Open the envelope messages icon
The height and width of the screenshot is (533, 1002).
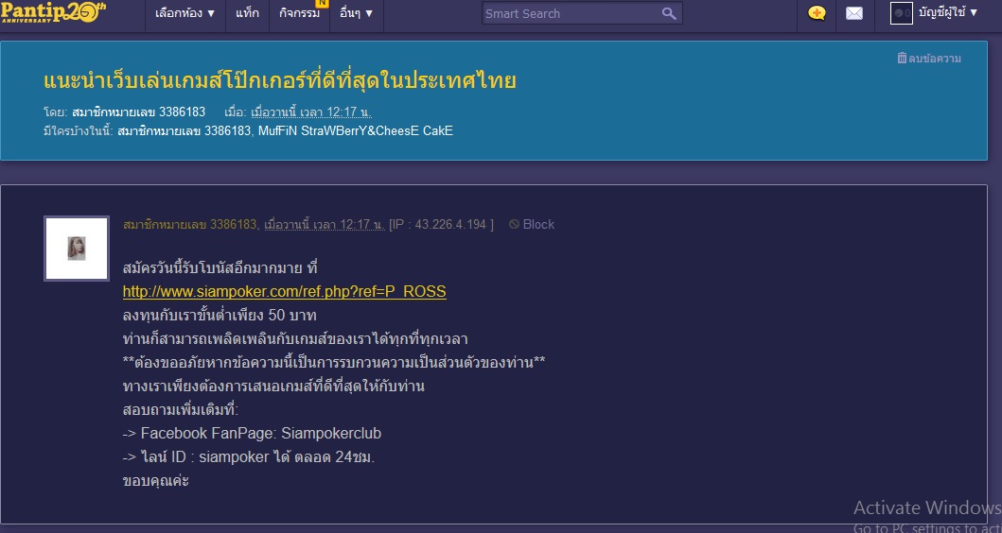click(854, 13)
